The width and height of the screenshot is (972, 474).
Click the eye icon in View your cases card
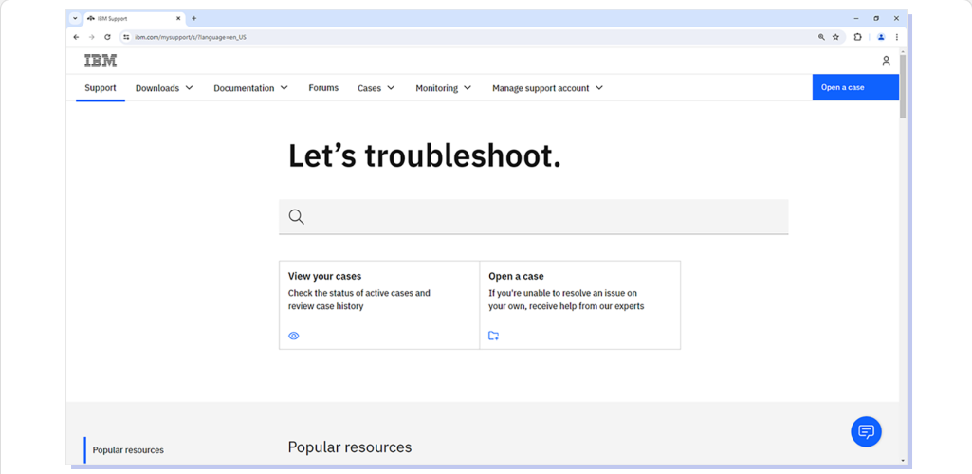(294, 336)
